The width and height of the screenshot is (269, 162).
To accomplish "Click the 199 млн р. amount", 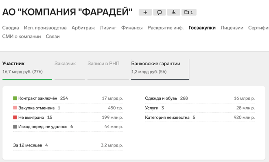I will (x=112, y=117).
